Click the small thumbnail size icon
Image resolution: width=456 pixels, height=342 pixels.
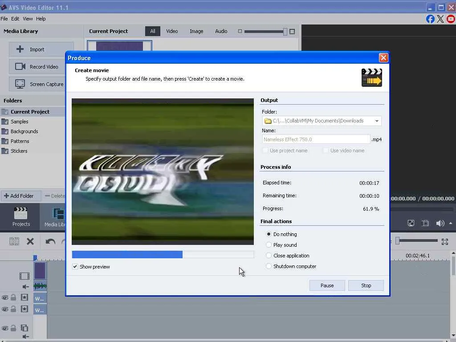(240, 31)
